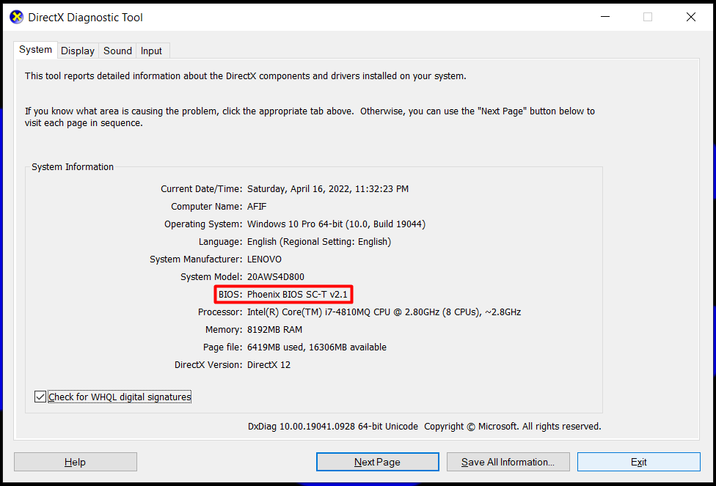
Task: Click the system model 20AWS4D800 text
Action: (x=275, y=277)
